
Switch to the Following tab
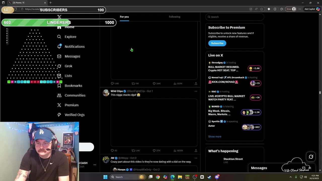(175, 17)
